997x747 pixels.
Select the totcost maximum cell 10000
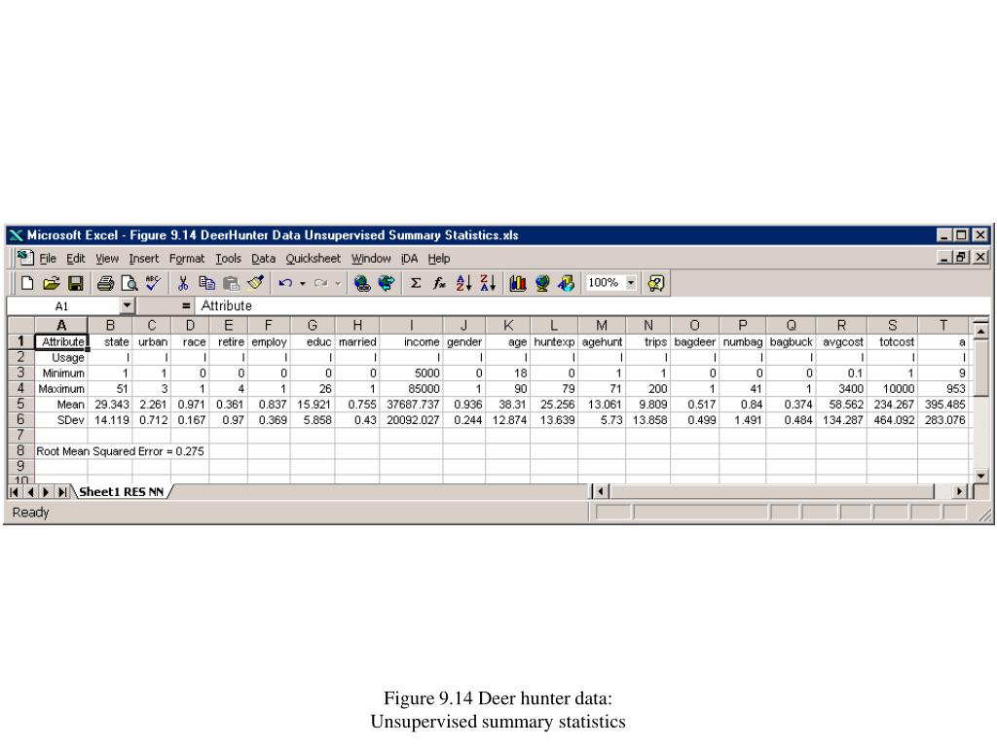click(x=892, y=389)
